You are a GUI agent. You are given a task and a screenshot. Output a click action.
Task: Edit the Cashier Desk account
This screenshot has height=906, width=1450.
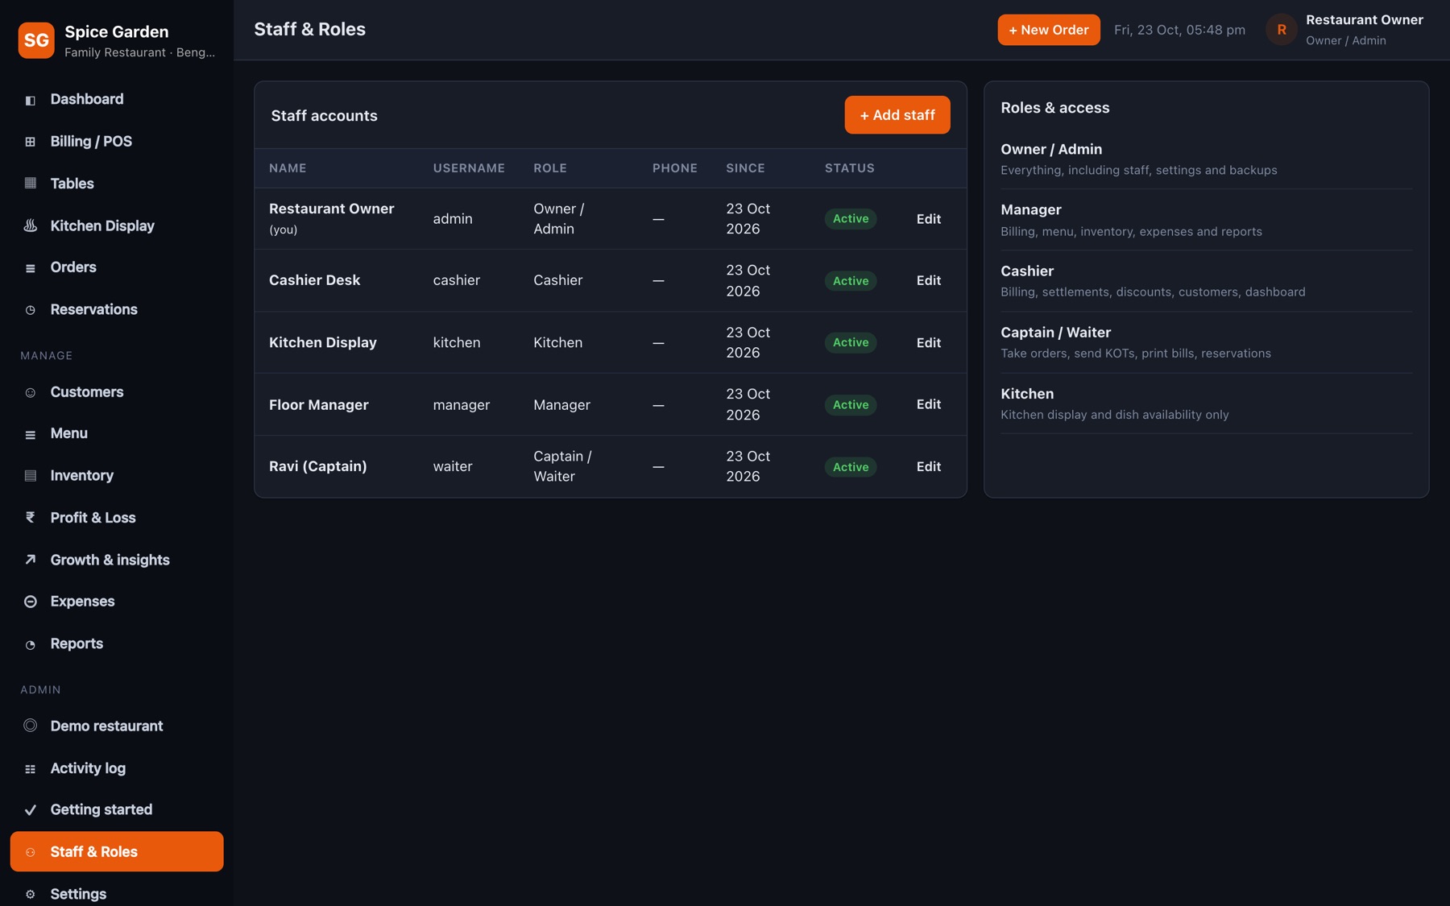coord(928,280)
